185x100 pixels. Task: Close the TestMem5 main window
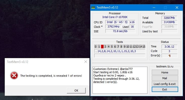177,8
